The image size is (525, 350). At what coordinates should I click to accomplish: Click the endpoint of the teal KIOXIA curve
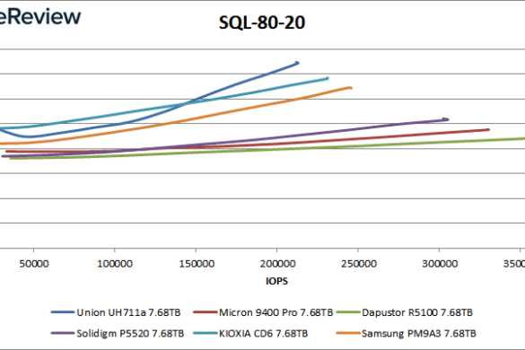point(327,78)
